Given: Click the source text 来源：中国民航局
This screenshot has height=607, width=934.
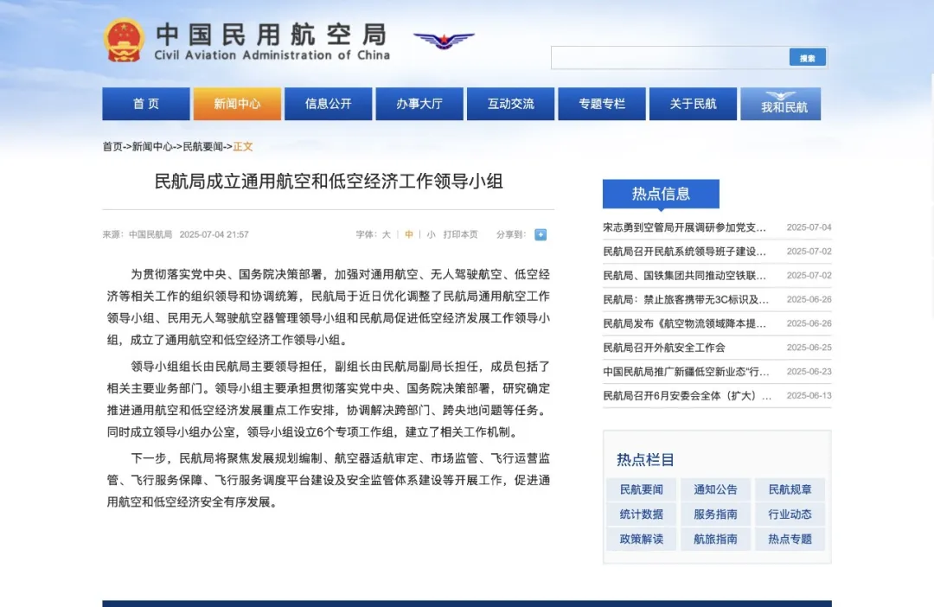Looking at the screenshot, I should tap(137, 234).
